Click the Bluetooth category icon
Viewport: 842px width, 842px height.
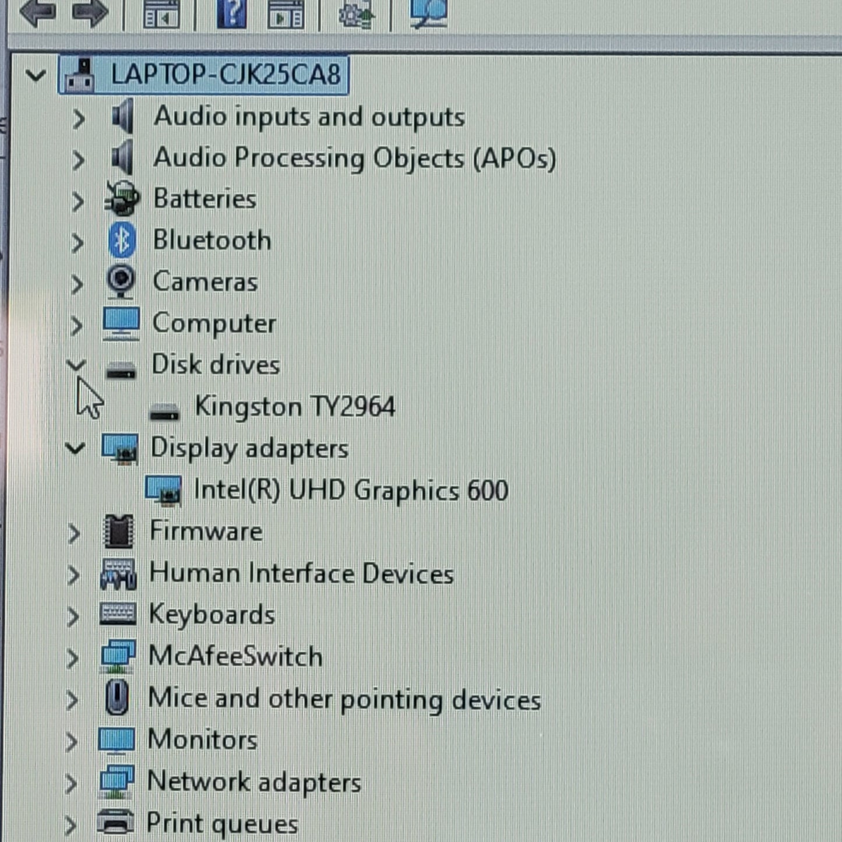(122, 240)
